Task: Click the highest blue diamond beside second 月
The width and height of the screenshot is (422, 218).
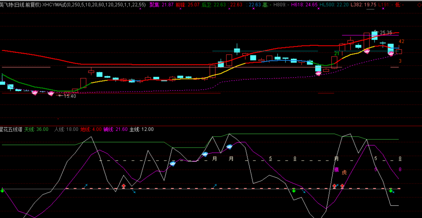Action: click(x=229, y=146)
